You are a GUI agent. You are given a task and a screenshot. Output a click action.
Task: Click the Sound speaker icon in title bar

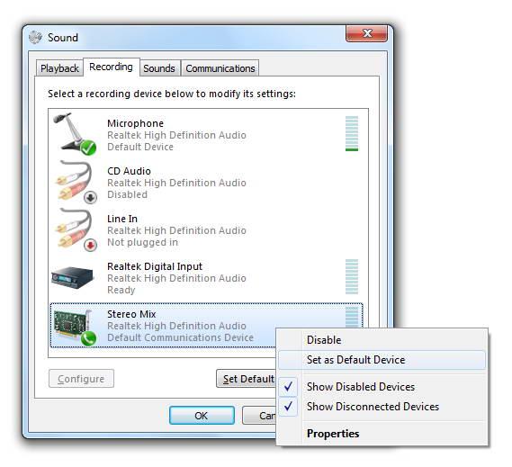pyautogui.click(x=35, y=37)
